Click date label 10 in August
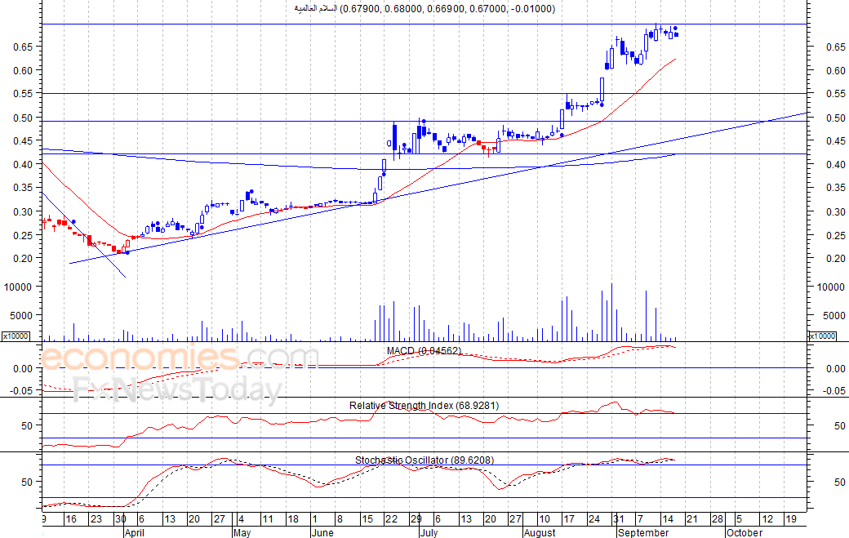Screen dimensions: 849x538 pos(545,519)
